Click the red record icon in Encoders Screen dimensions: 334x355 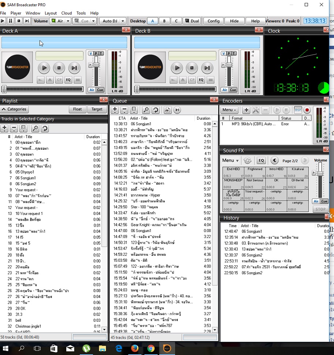pos(307,110)
